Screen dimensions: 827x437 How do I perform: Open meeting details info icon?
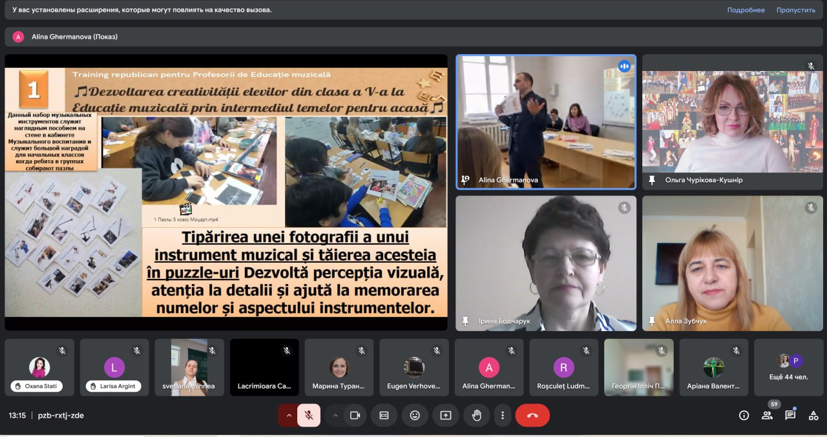coord(744,416)
